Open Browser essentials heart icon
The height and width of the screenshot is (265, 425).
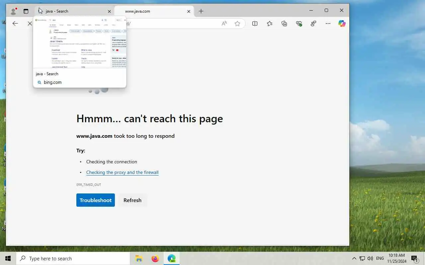299,24
